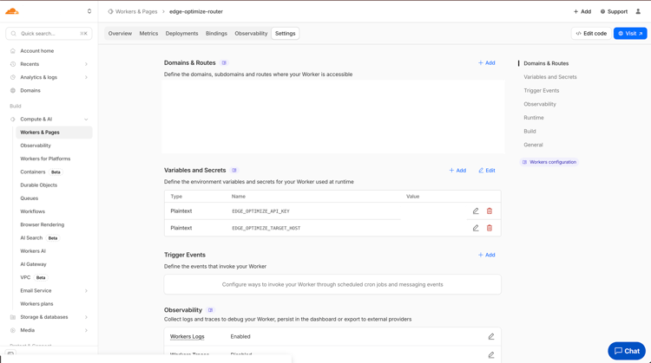Expand the Email Service chevron
651x363 pixels.
(86, 290)
